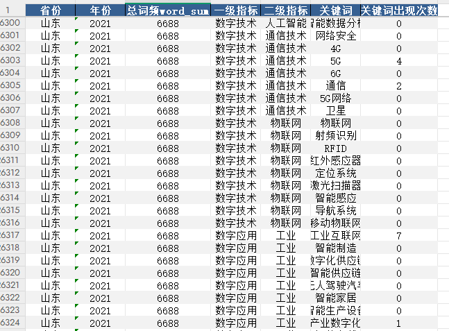The height and width of the screenshot is (331, 449).
Task: Select the 通信 keyword cell in row 6305
Action: tap(335, 85)
